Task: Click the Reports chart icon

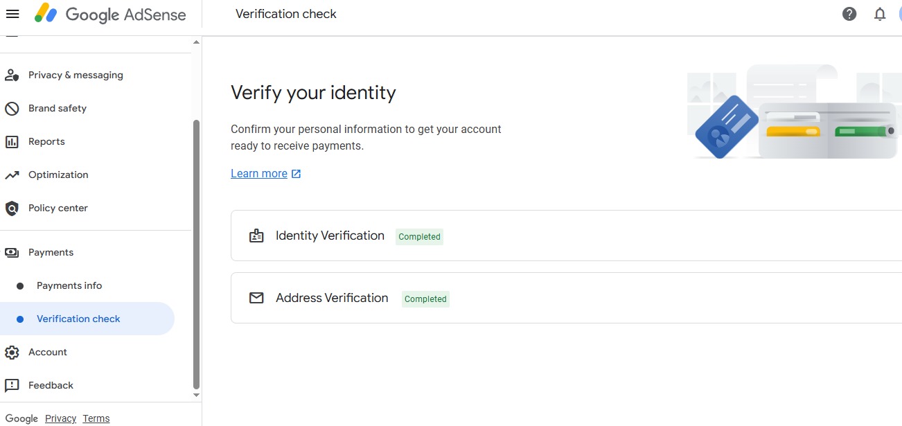Action: click(12, 141)
